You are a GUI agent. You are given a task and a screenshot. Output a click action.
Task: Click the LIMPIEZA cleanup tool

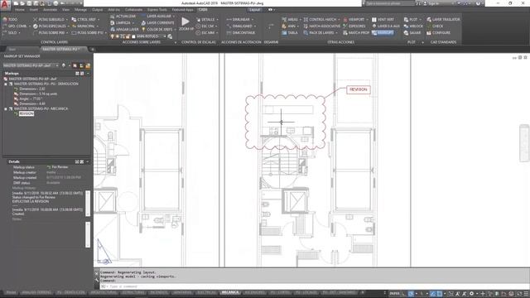pyautogui.click(x=121, y=23)
